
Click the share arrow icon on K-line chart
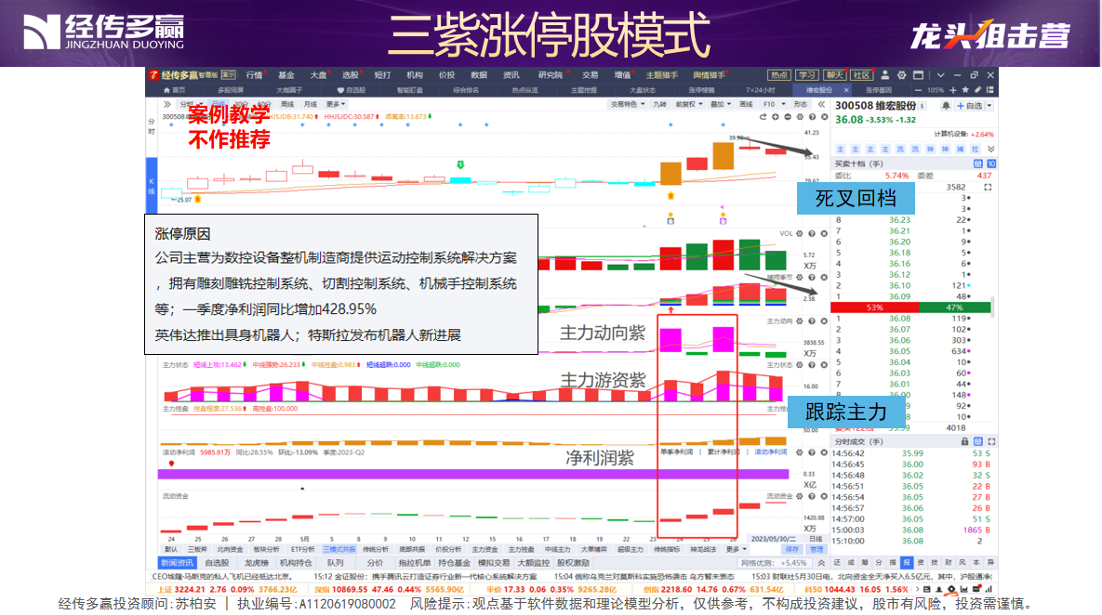tap(763, 117)
